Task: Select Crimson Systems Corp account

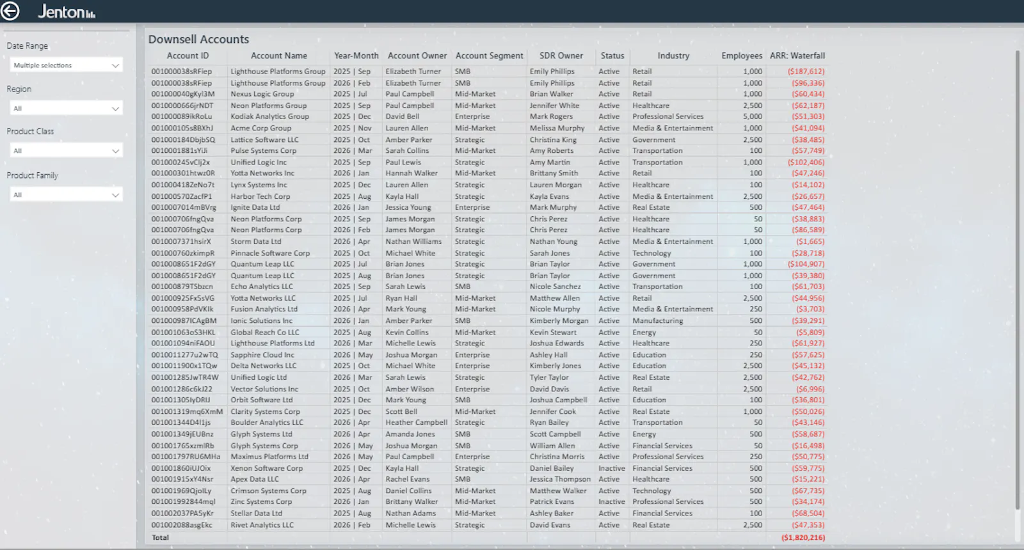Action: click(268, 491)
